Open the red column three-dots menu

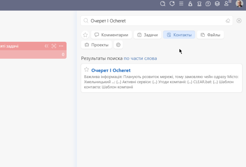point(61,46)
